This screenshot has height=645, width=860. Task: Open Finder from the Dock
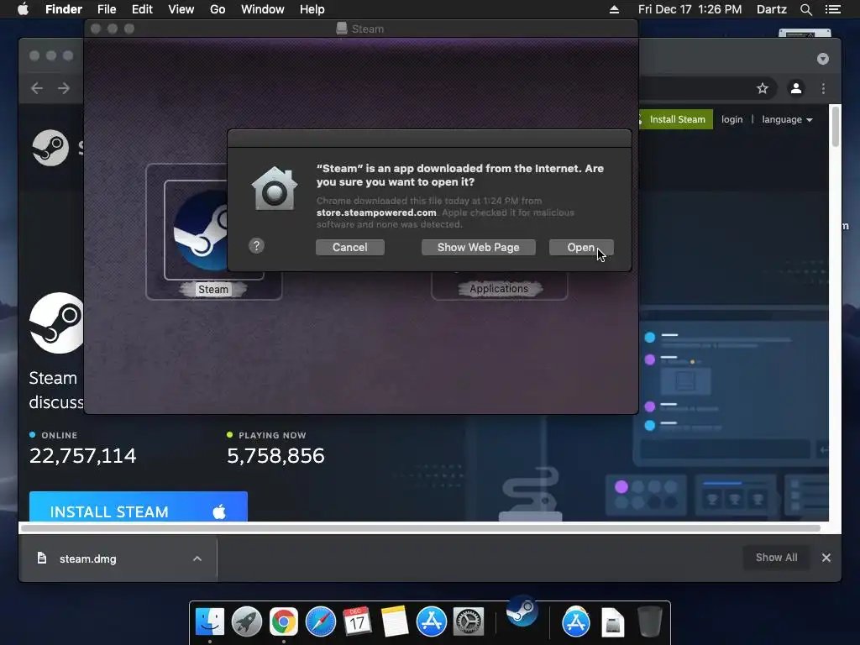[x=210, y=622]
